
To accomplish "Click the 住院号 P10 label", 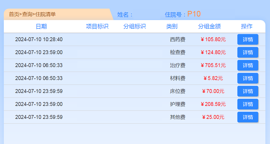I will pos(183,14).
